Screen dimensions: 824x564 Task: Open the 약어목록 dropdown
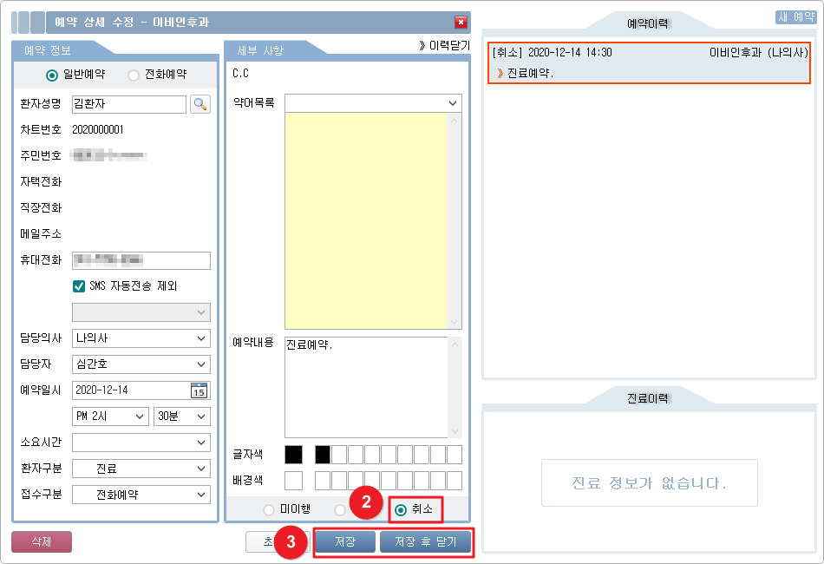[373, 103]
